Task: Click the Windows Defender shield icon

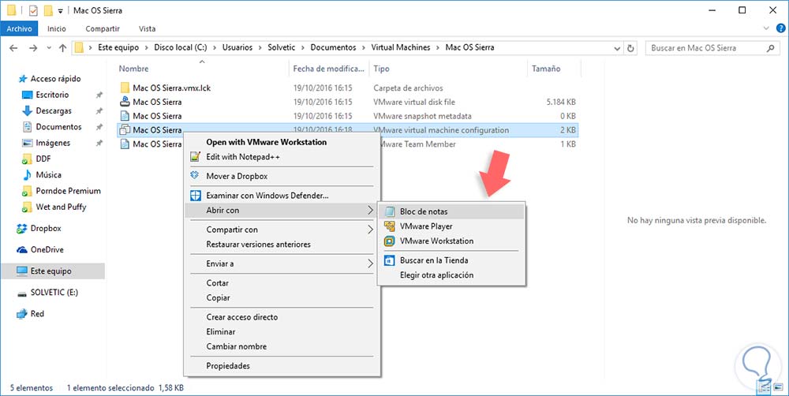Action: (196, 195)
